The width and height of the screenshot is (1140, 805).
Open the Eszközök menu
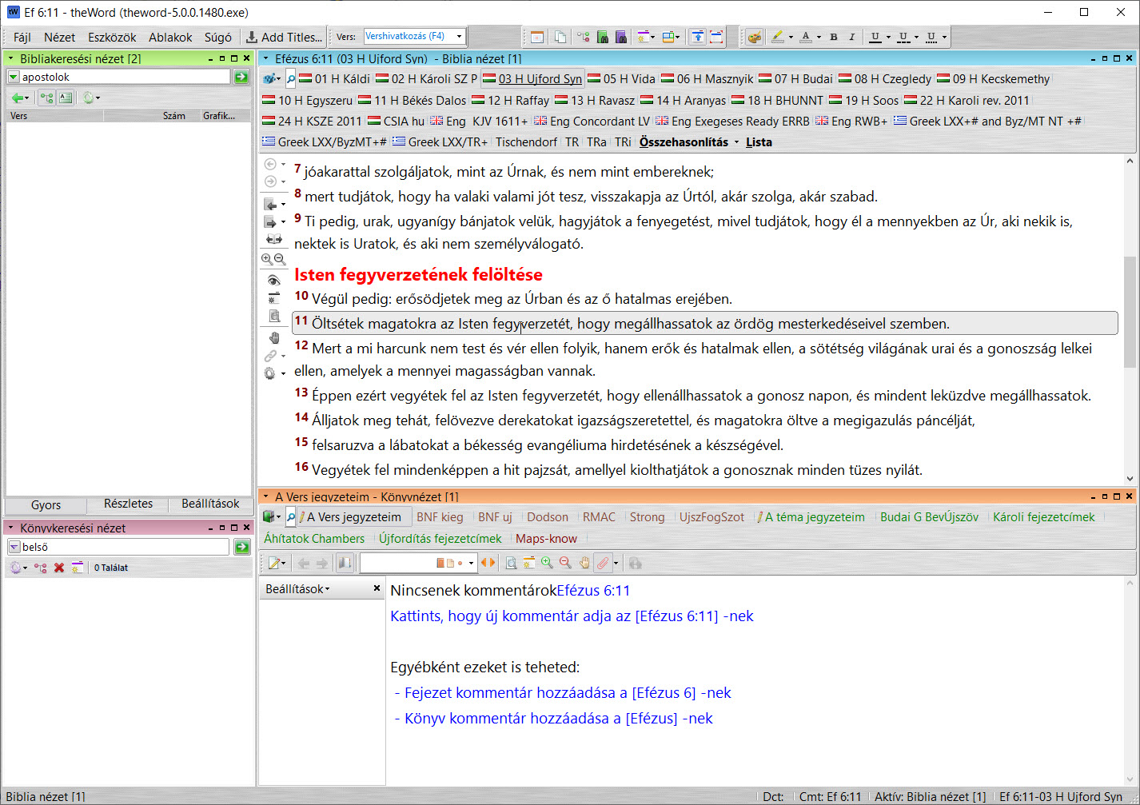(x=112, y=37)
